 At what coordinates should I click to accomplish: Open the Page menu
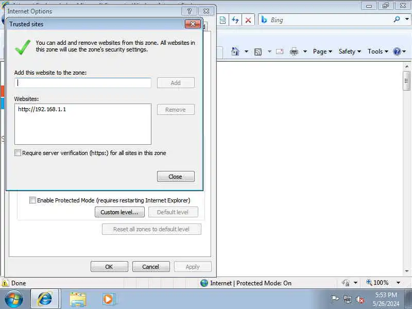pyautogui.click(x=322, y=51)
